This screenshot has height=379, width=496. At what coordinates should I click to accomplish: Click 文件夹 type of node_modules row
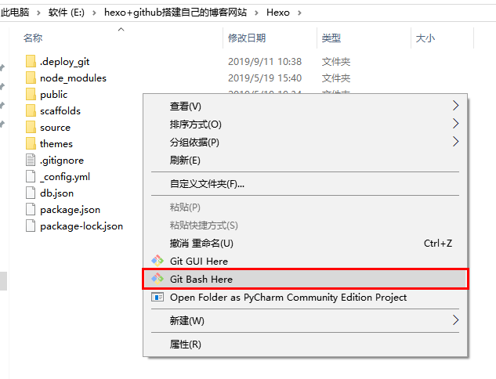336,78
